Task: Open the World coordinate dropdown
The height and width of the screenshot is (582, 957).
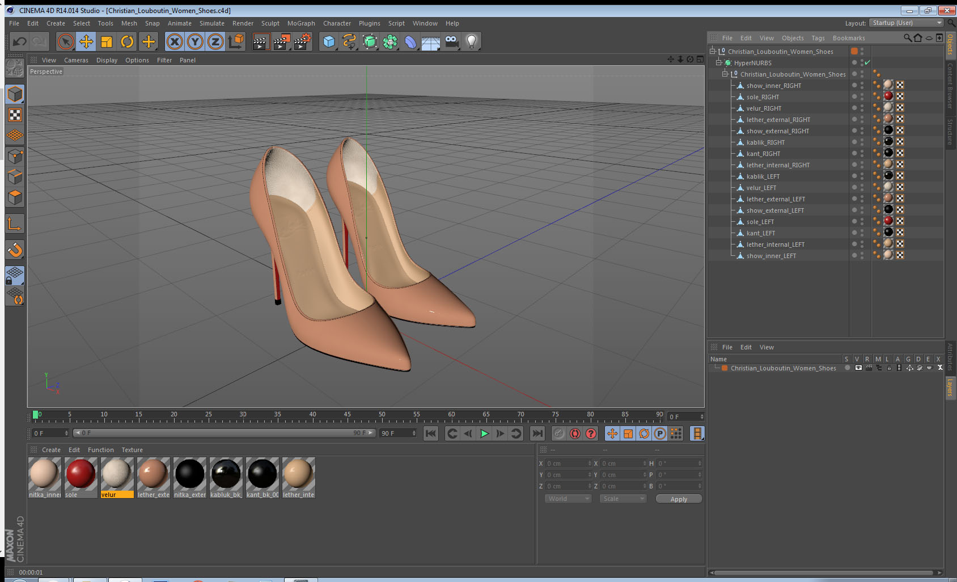Action: tap(568, 499)
